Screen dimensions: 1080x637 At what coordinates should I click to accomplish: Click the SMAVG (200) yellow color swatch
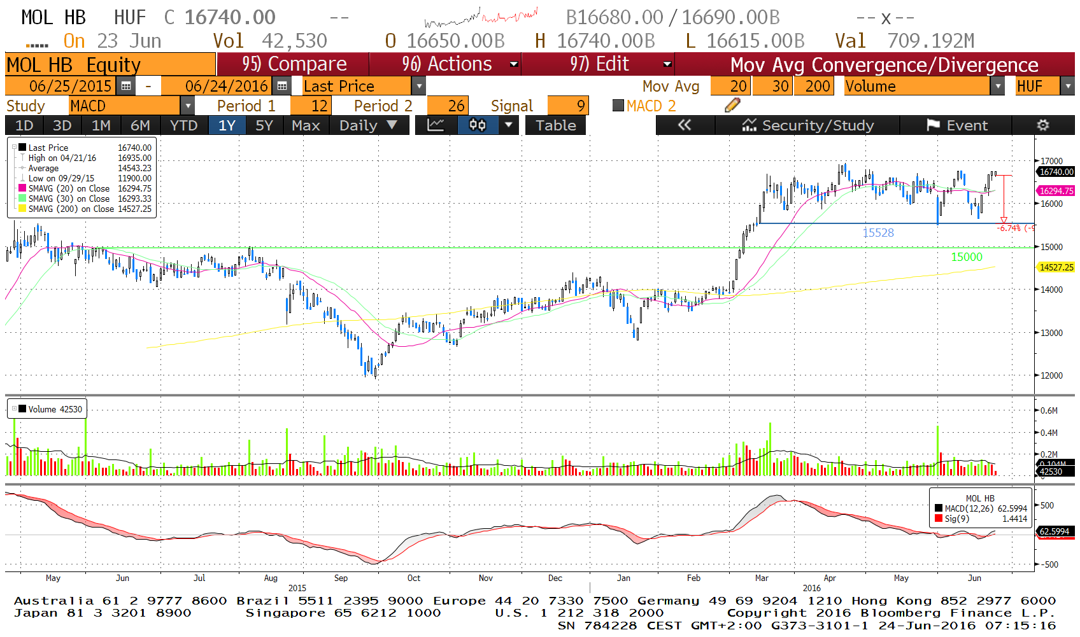pyautogui.click(x=22, y=209)
